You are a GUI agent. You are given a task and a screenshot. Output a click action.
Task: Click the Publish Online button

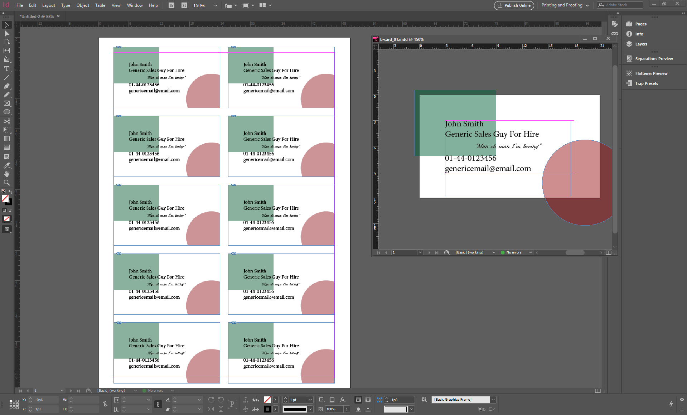(x=514, y=5)
